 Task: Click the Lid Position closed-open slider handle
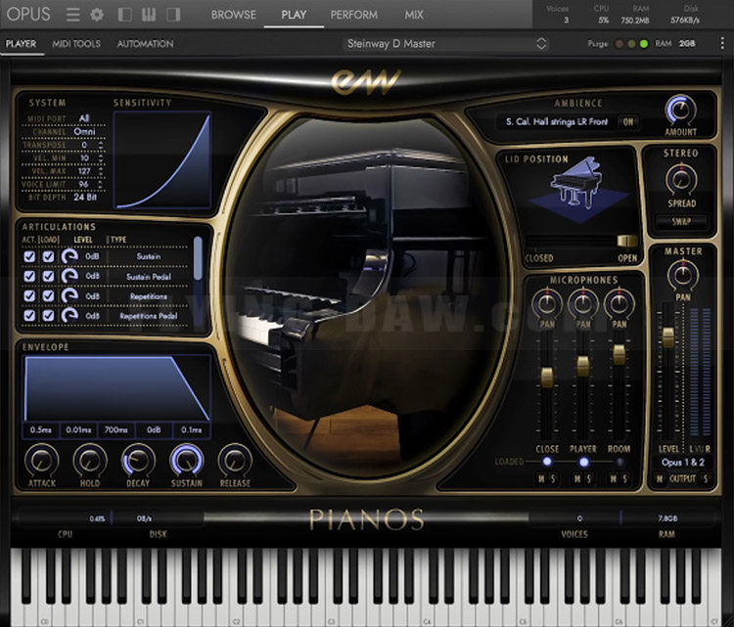click(627, 241)
